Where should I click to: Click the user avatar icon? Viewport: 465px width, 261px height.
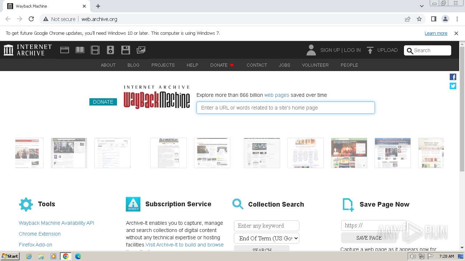pos(311,50)
